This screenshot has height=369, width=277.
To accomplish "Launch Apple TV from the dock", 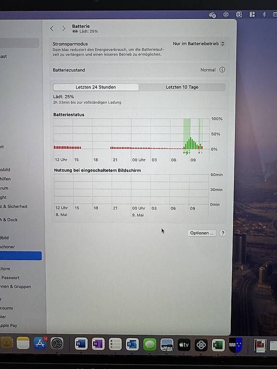I will pos(184,345).
